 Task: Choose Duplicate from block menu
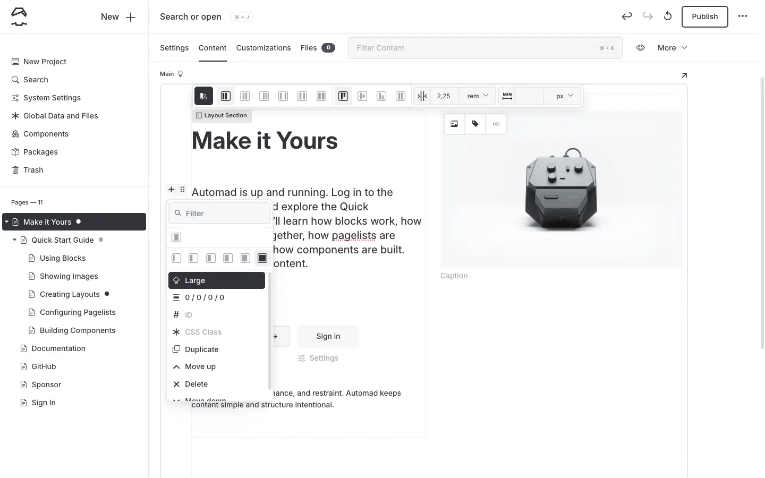click(201, 349)
